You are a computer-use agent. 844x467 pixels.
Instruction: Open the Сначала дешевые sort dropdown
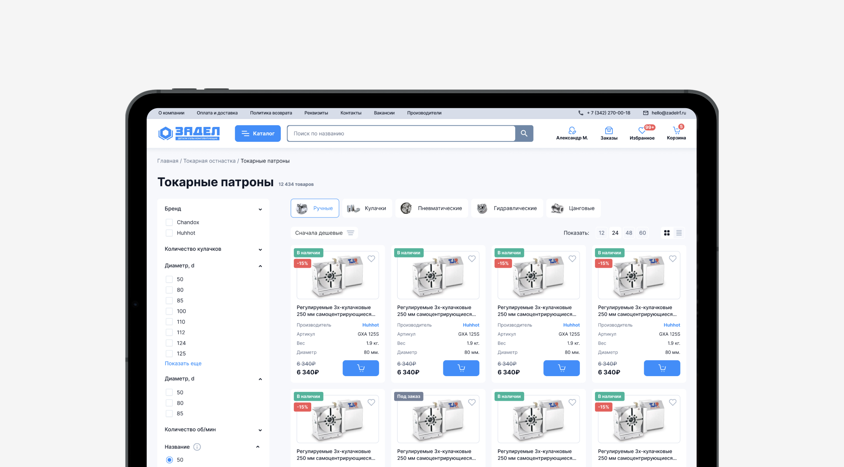pyautogui.click(x=324, y=233)
